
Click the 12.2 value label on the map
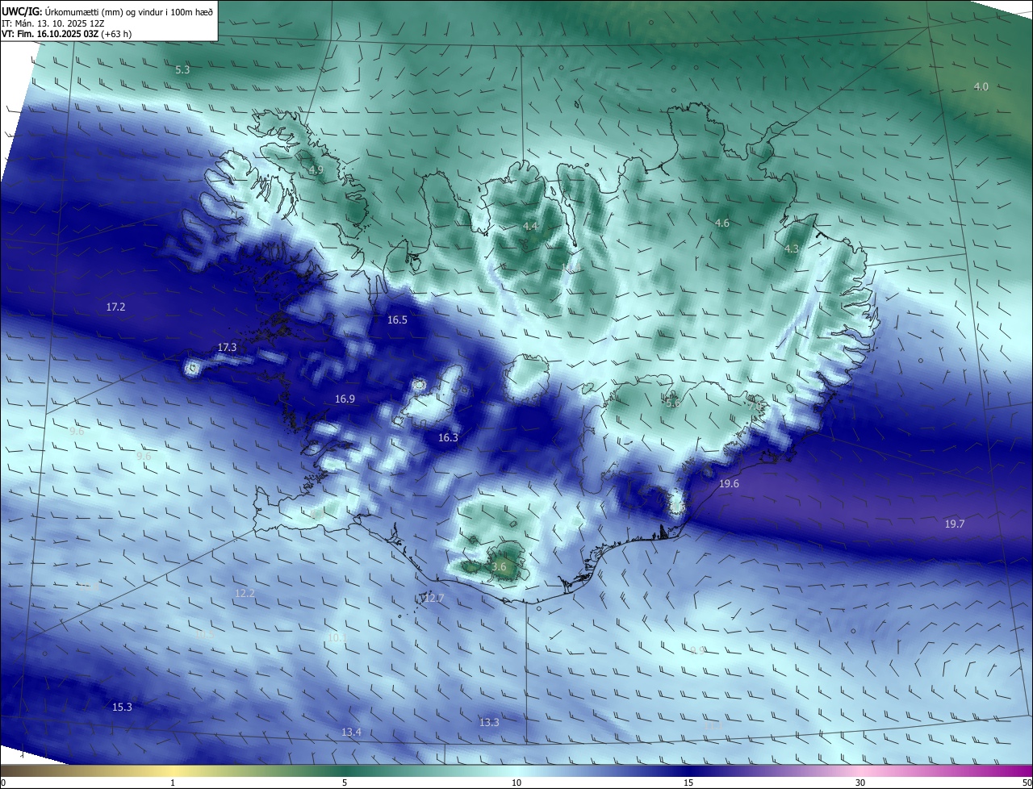coord(245,594)
